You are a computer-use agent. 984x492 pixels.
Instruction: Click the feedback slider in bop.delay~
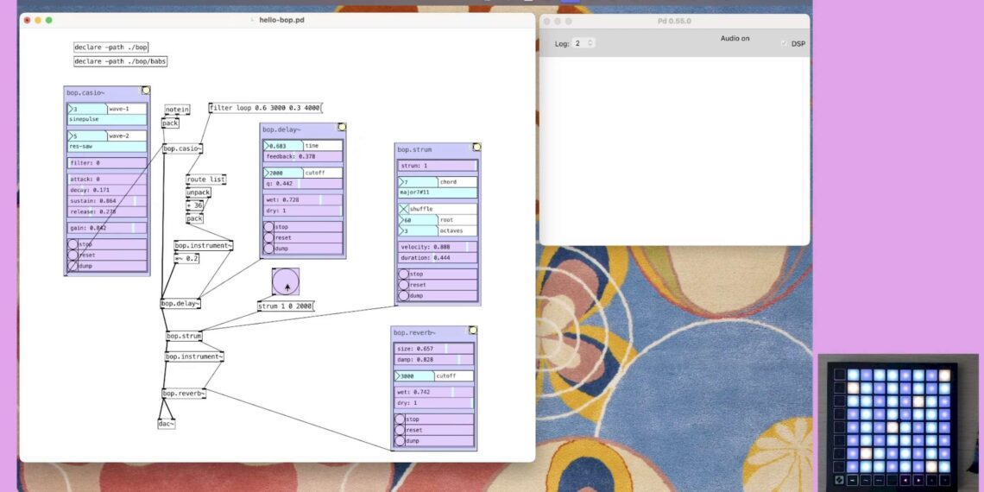coord(302,157)
